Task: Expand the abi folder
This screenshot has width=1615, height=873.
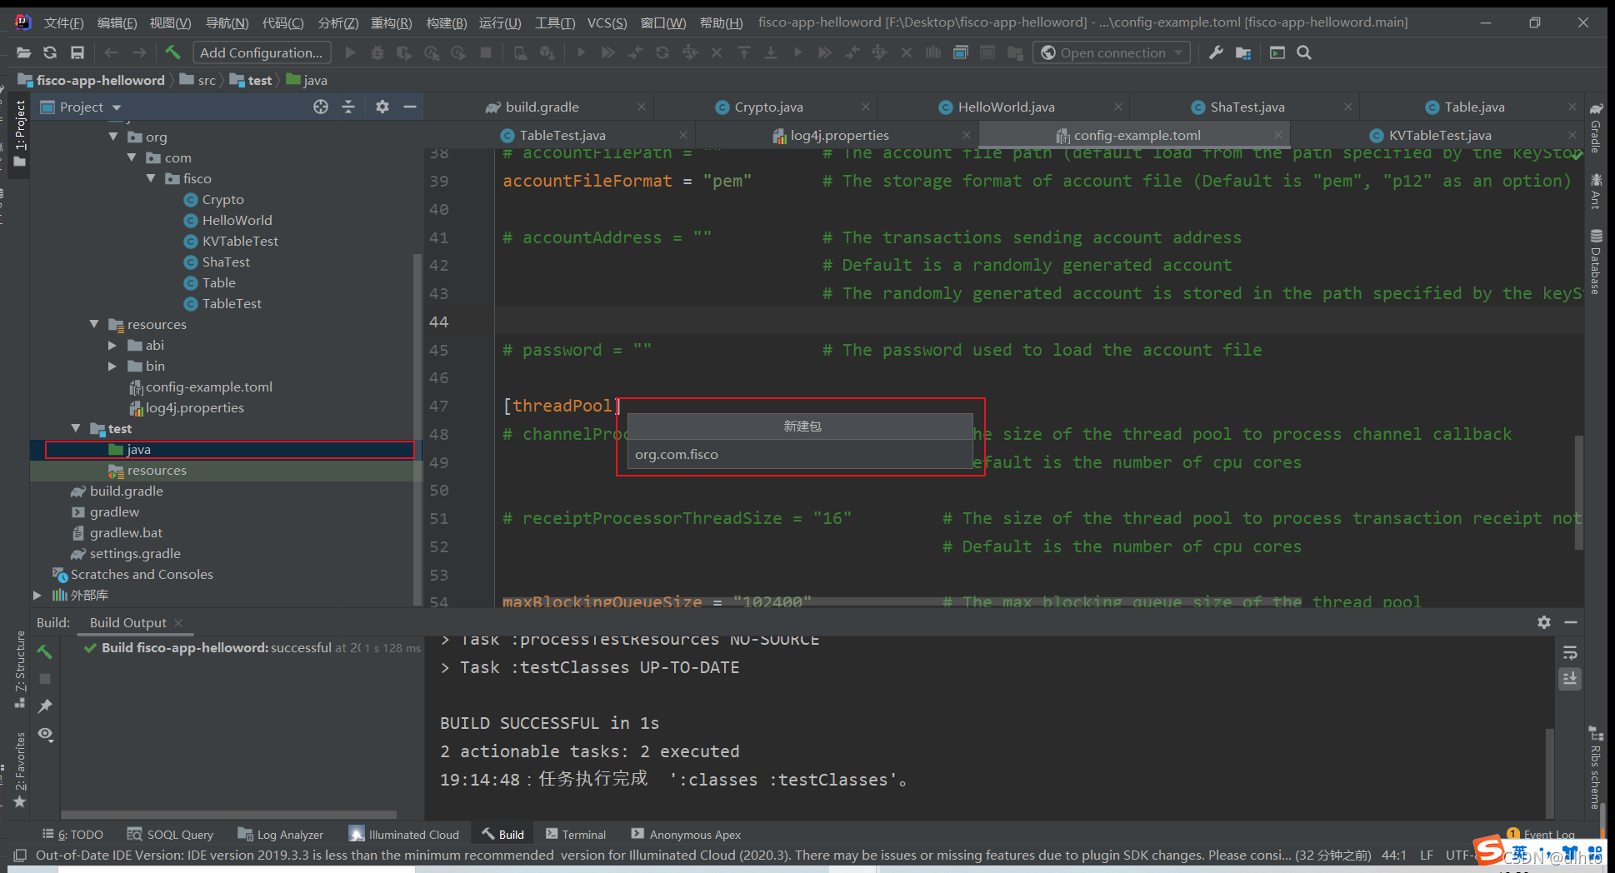Action: (x=113, y=345)
